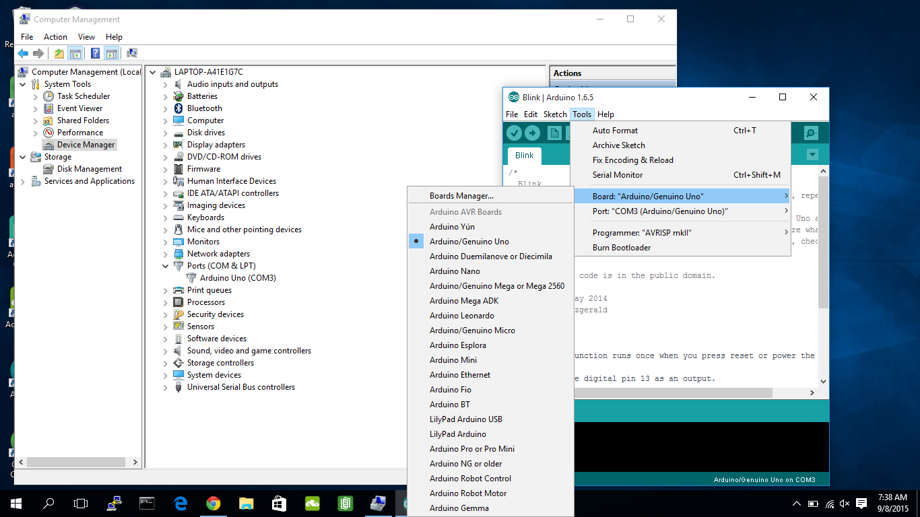
Task: Open the Edit menu in Arduino
Action: (531, 114)
